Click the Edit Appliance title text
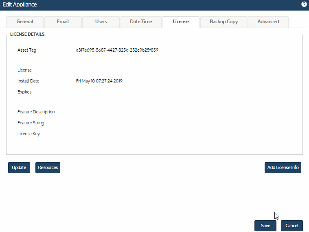Viewport: 309px width, 232px height. click(20, 4)
